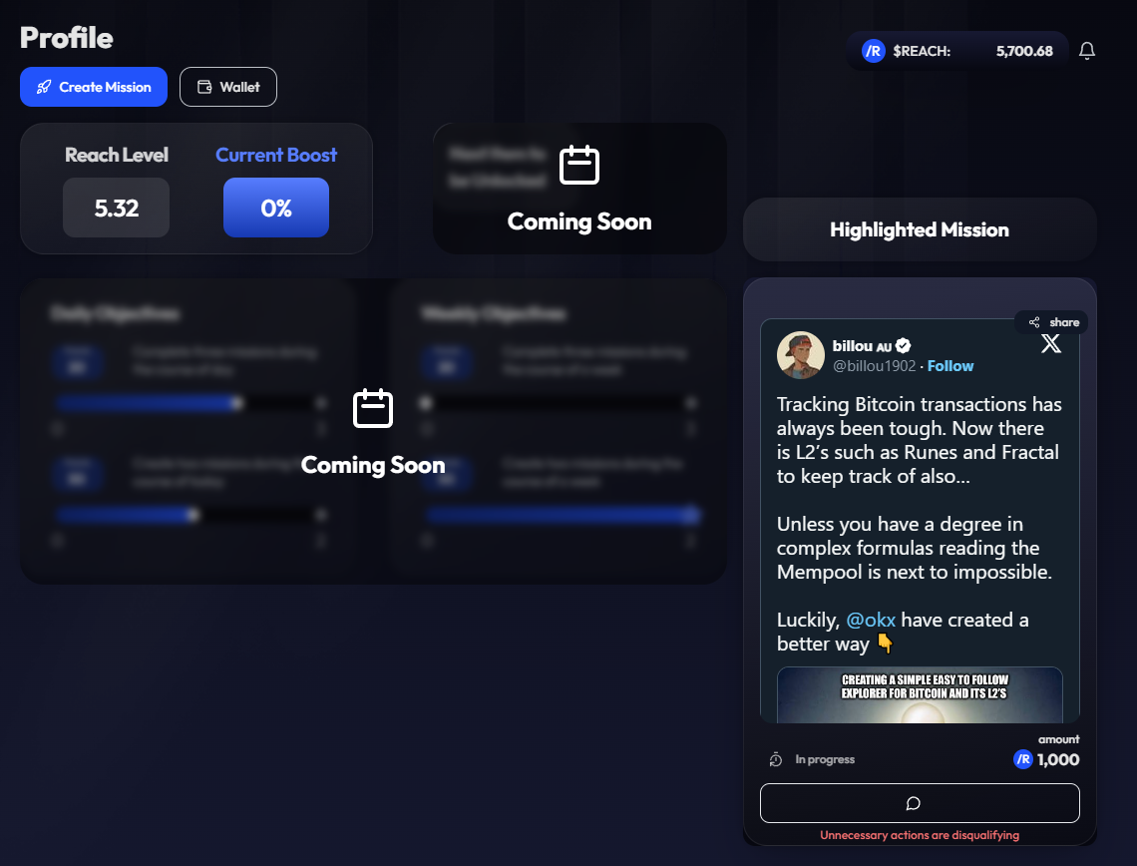Click the Current Boost 0% box
The width and height of the screenshot is (1137, 866).
point(276,208)
